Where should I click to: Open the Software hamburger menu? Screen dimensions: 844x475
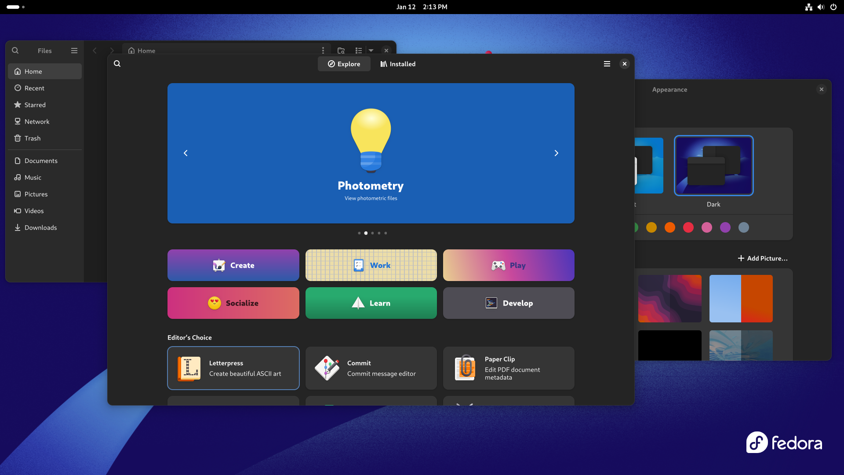607,64
